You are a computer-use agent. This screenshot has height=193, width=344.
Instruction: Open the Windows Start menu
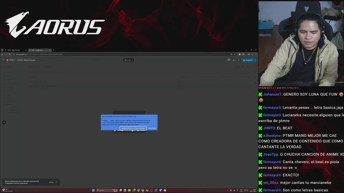93,190
